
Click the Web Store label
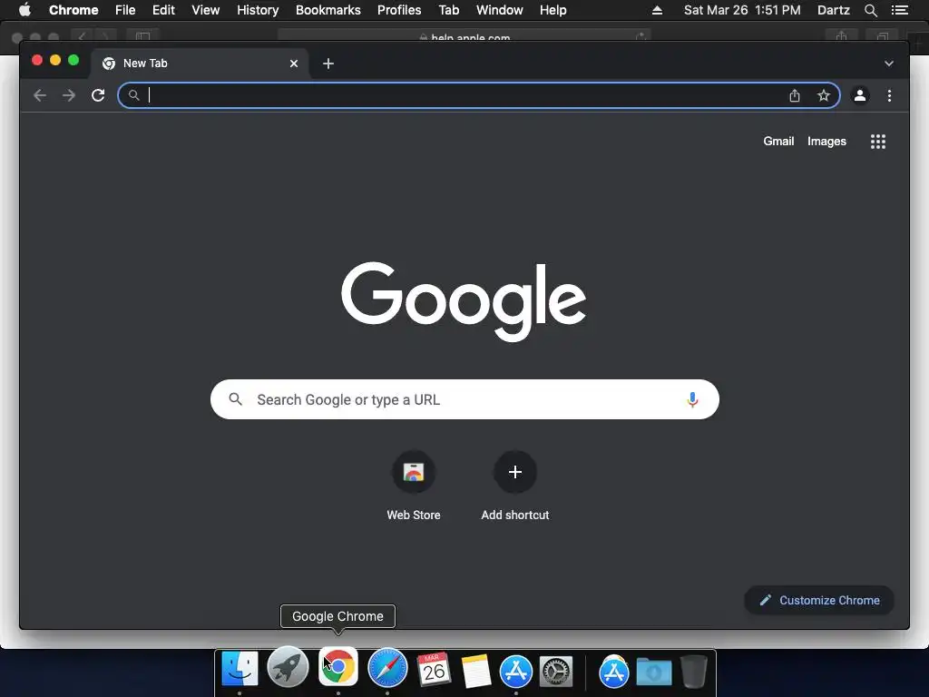[414, 515]
